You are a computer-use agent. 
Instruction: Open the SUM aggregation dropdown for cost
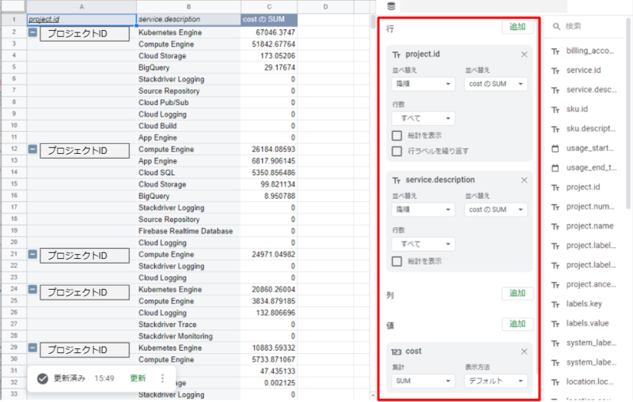(x=423, y=381)
